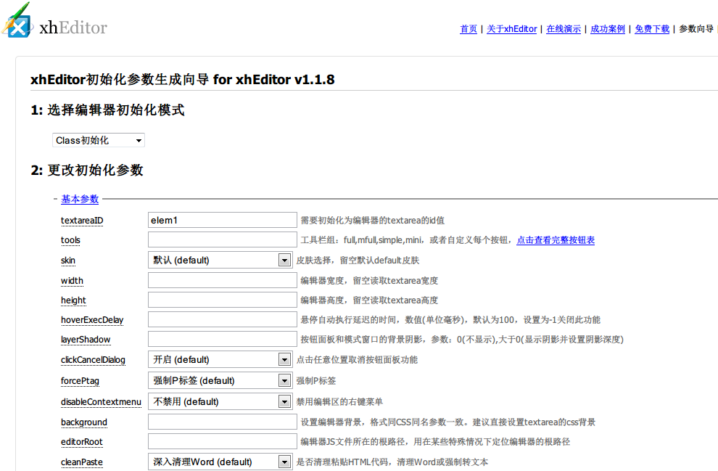Click the background input field

click(x=222, y=422)
